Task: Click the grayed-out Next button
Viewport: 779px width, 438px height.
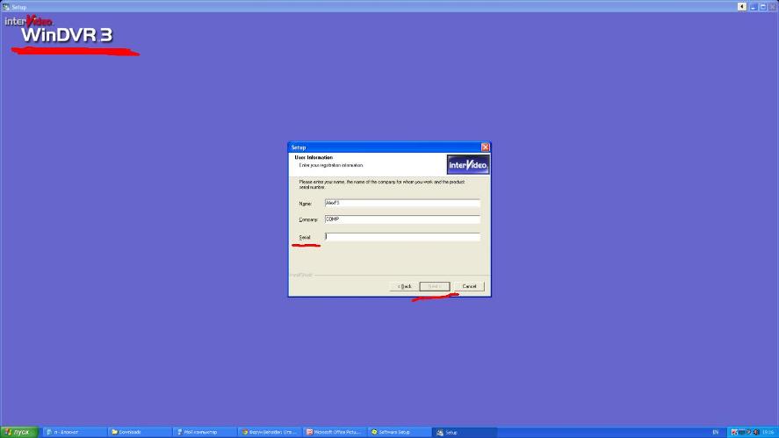Action: (x=435, y=286)
